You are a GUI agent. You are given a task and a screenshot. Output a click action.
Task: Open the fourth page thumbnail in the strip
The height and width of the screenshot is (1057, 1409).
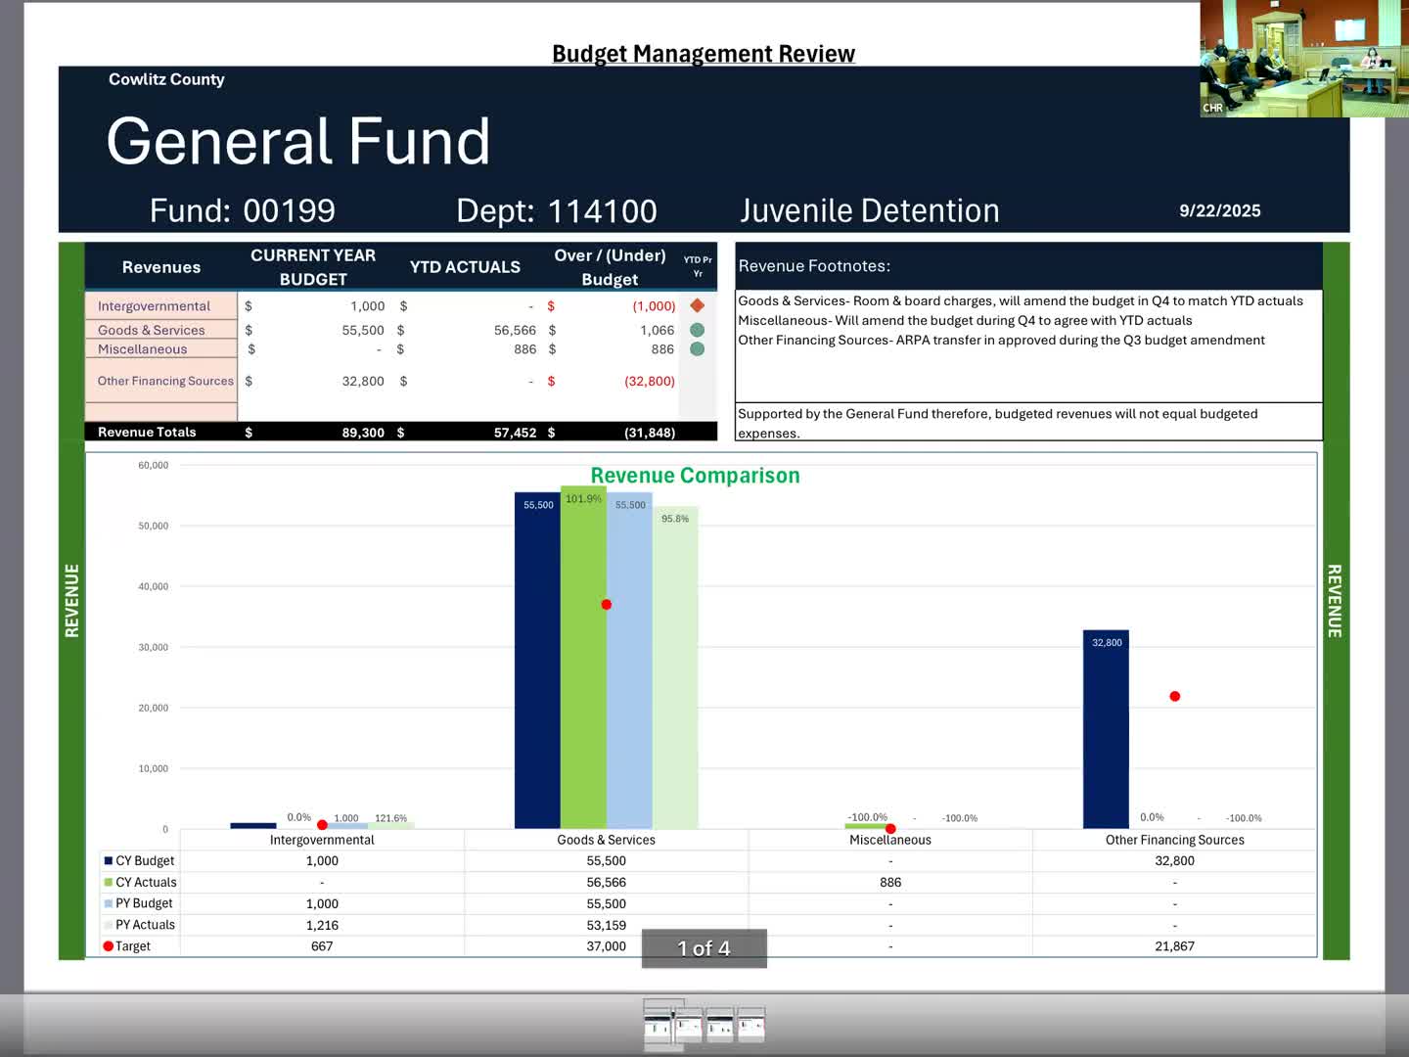coord(751,1024)
